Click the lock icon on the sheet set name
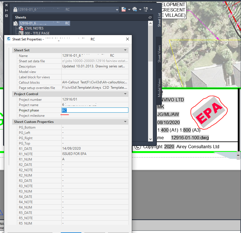Screen dimensions: 241x233 (16, 9)
